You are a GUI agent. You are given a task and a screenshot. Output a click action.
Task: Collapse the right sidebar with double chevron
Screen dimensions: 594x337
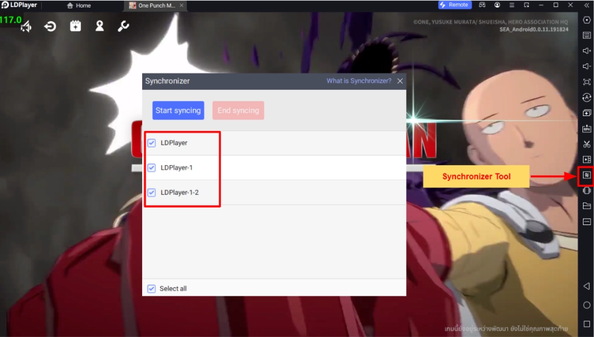point(586,5)
